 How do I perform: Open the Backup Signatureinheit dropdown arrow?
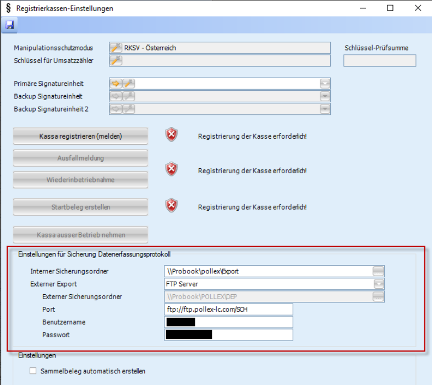click(325, 96)
